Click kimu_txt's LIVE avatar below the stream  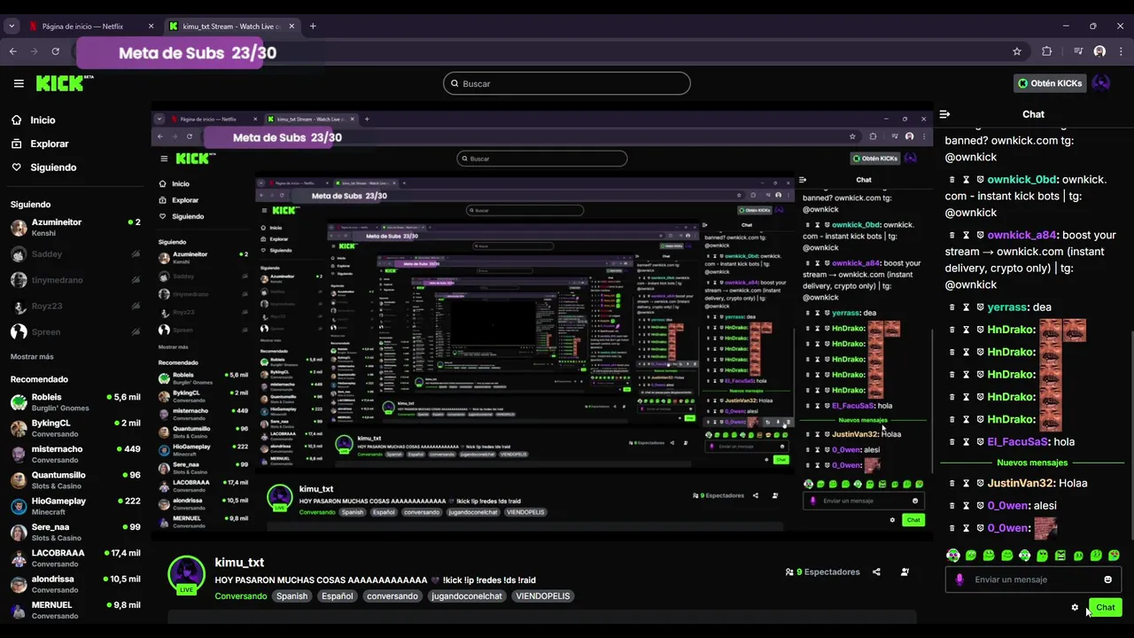pyautogui.click(x=187, y=575)
